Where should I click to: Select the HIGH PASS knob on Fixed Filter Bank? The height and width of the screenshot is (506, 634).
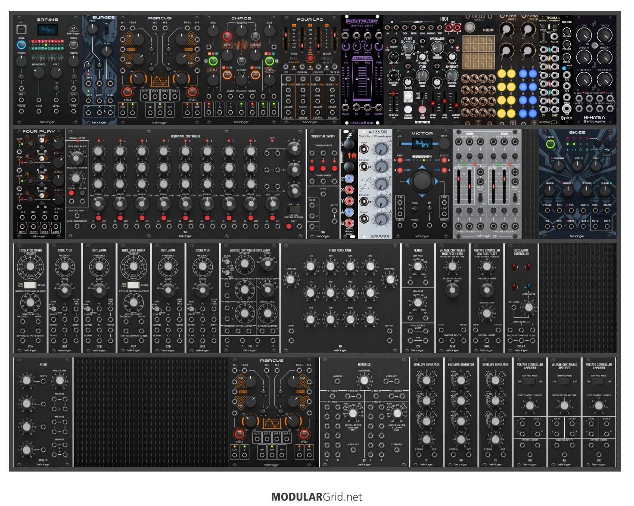[x=389, y=280]
